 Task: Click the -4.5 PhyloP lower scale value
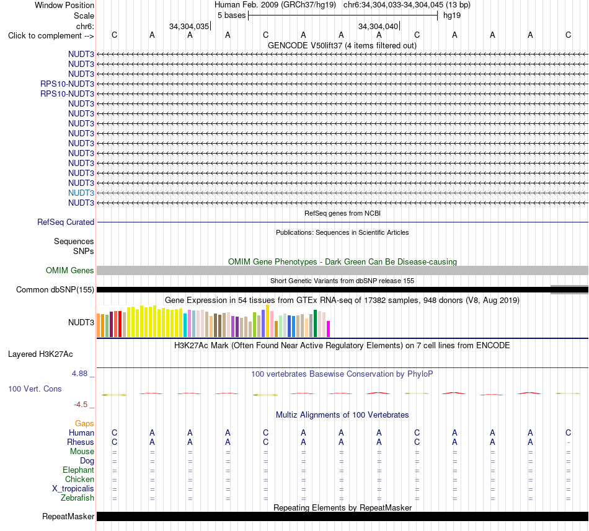(x=81, y=405)
